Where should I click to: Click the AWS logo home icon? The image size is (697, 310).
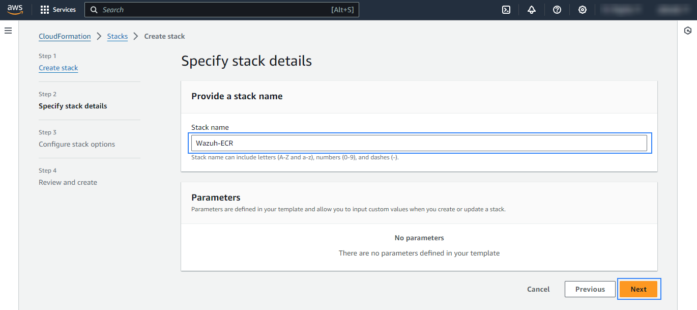[15, 10]
